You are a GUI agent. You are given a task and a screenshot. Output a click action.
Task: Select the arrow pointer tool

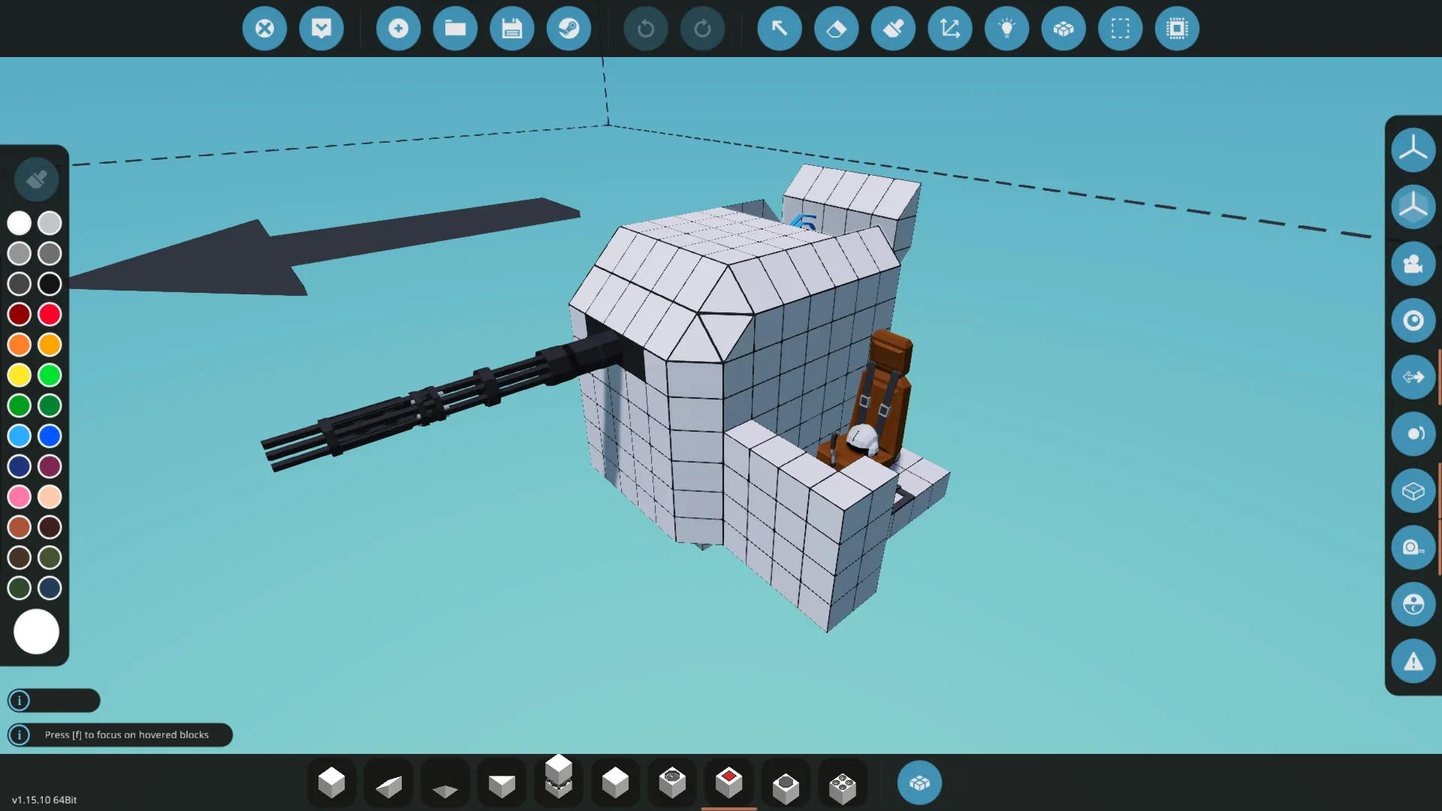(780, 29)
